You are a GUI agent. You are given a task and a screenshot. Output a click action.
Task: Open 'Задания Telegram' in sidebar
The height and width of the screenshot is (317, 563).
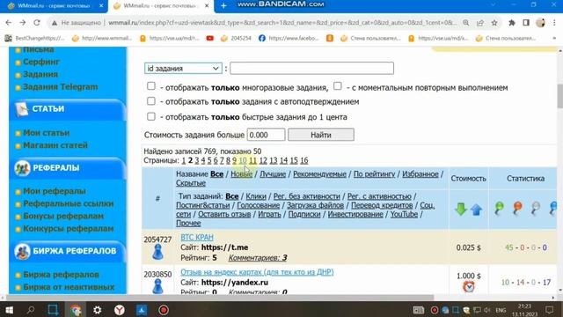61,87
